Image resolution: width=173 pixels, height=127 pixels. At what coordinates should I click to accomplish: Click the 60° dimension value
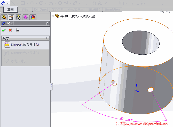tap(122, 118)
